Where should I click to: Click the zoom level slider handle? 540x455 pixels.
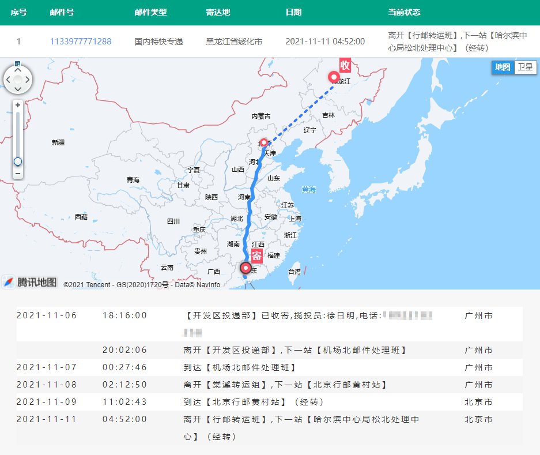pos(17,161)
